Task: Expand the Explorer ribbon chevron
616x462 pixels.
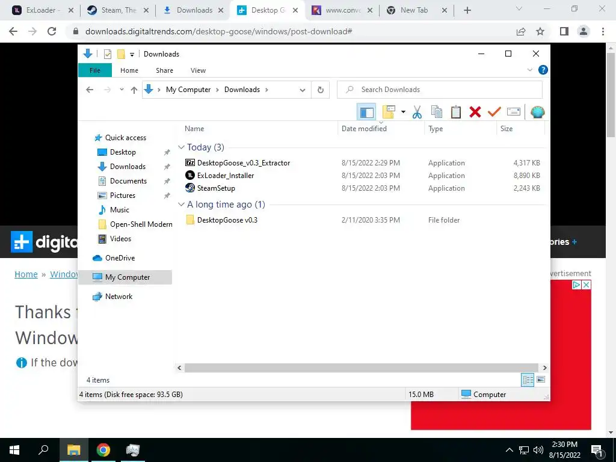Action: [529, 70]
